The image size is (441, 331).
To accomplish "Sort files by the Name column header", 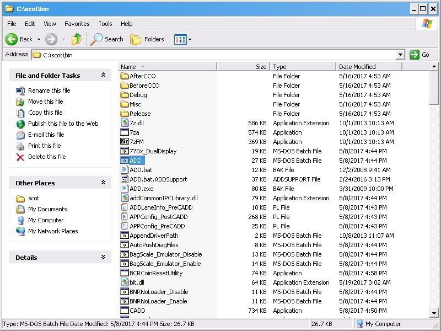I will pos(168,67).
